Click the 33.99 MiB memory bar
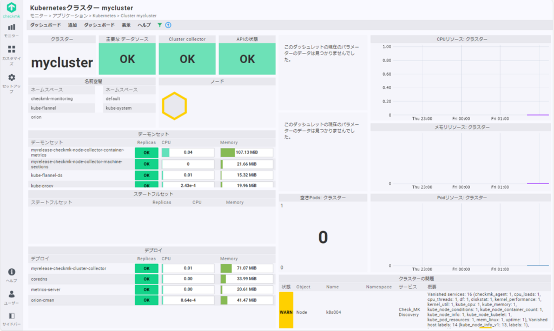This screenshot has width=554, height=331. [247, 279]
